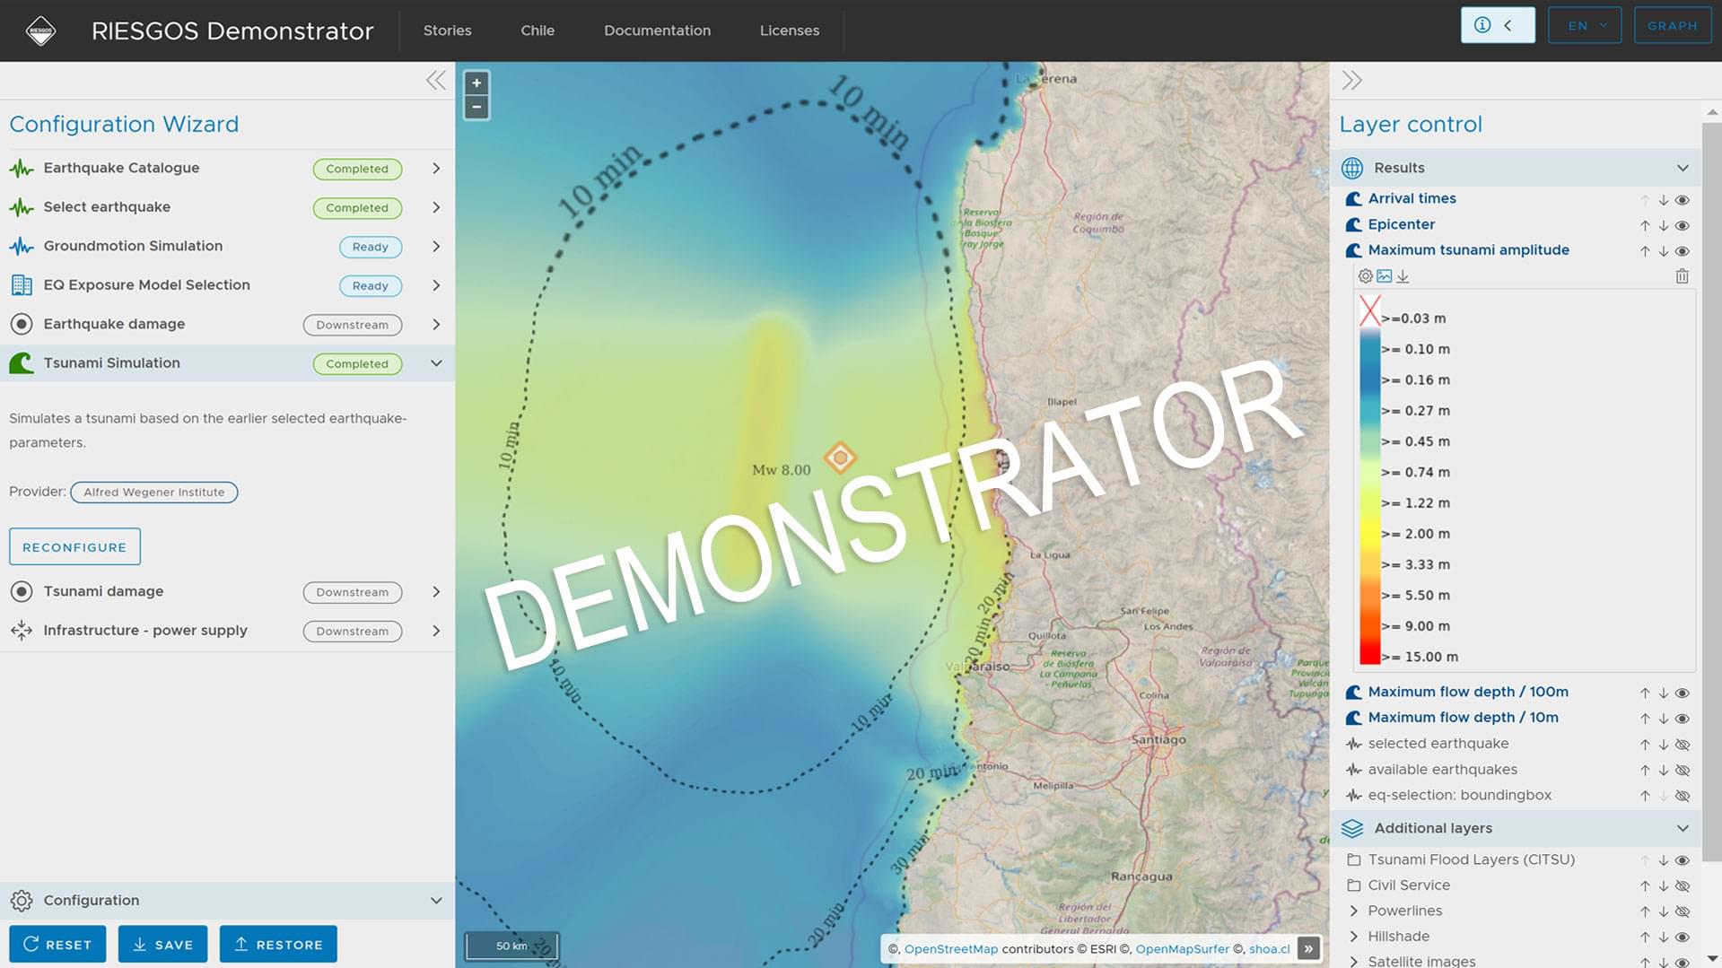Click the EQ Exposure Model building icon
The image size is (1722, 968).
coord(22,285)
